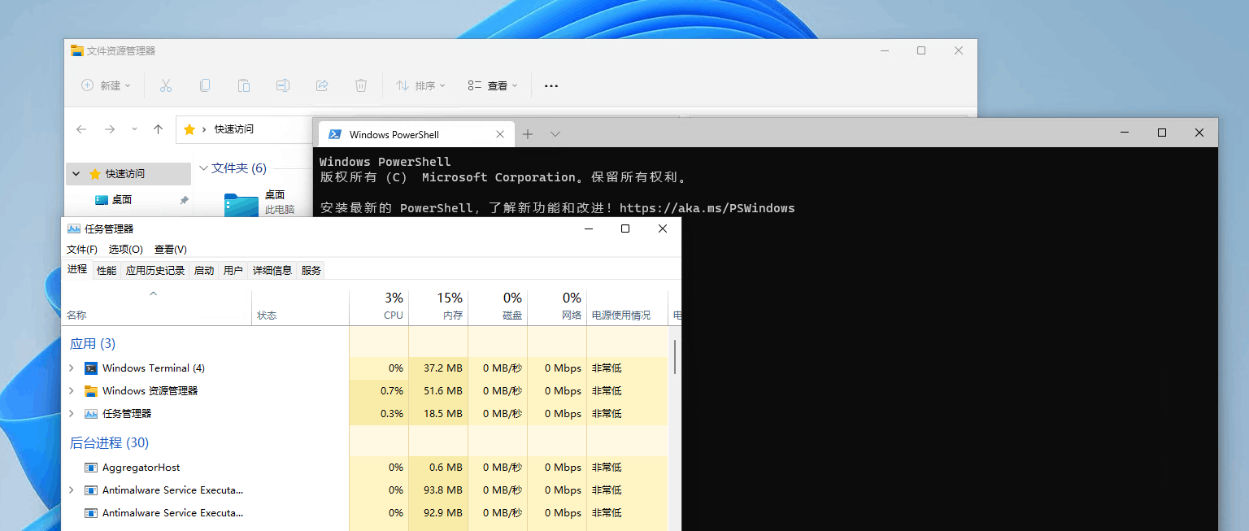Click the Task Manager vertical scrollbar

(676, 358)
